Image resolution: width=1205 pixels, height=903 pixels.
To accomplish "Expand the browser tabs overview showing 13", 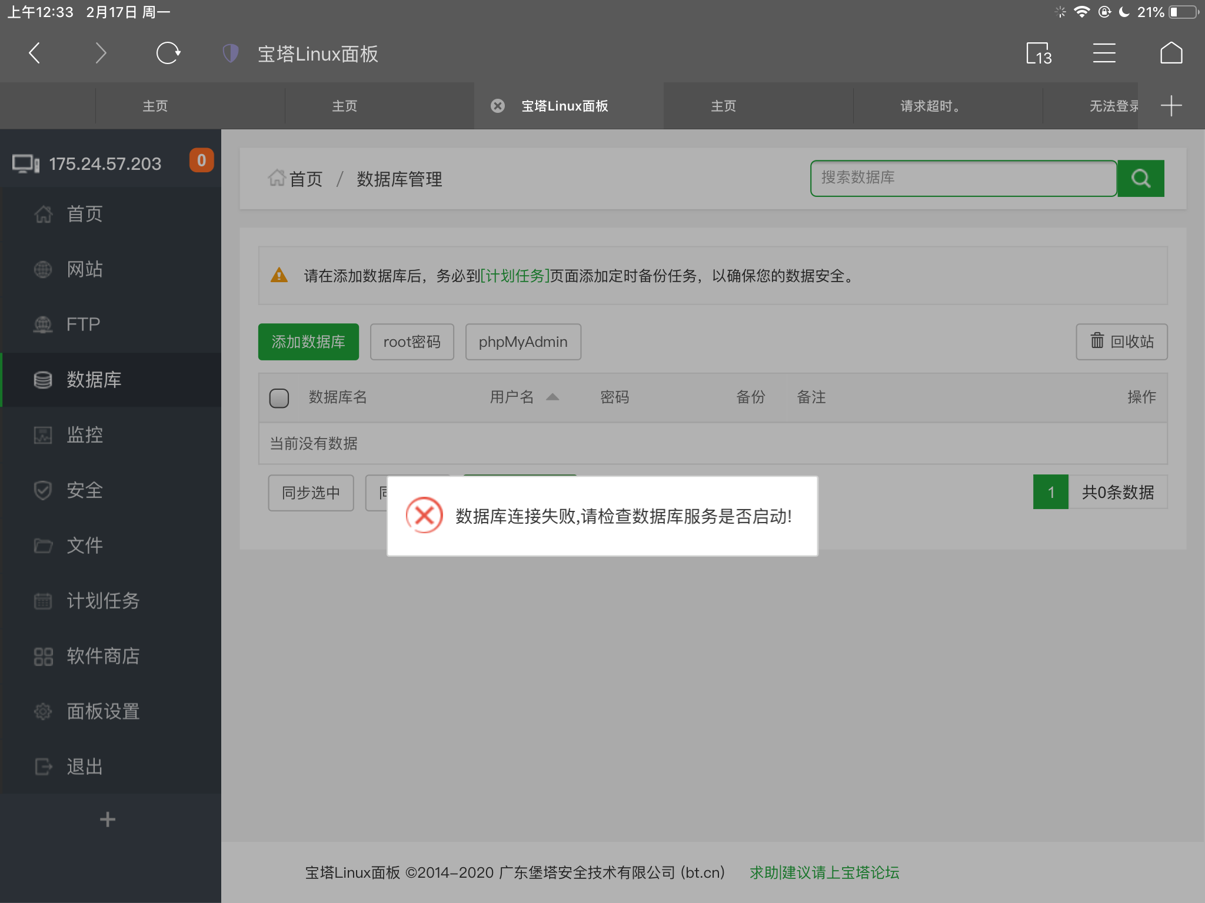I will 1039,53.
